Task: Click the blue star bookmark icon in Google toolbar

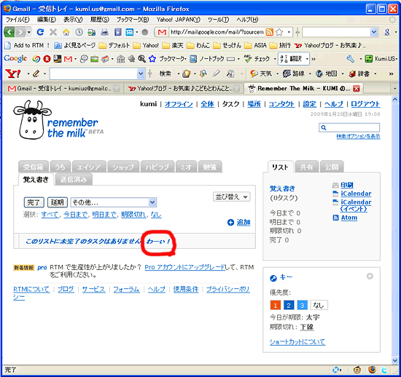Action: point(152,59)
